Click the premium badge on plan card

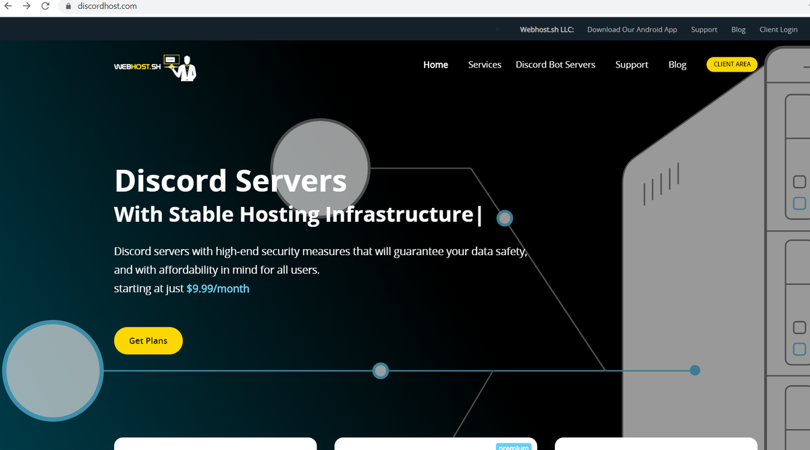click(x=514, y=447)
